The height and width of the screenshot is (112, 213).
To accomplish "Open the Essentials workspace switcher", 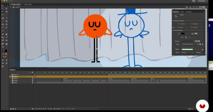I will click(202, 1).
